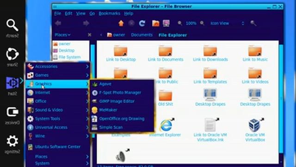Launch MeMaker from Graphics menu
296x167 pixels.
tap(122, 110)
